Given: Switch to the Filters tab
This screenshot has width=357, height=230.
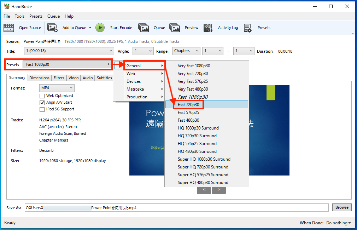Looking at the screenshot, I should tap(59, 78).
